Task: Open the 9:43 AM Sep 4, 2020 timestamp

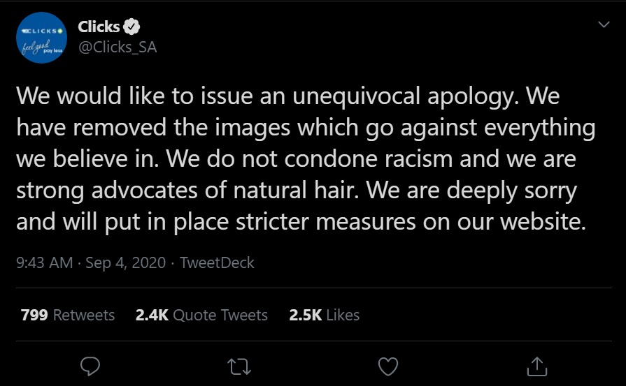Action: click(91, 262)
